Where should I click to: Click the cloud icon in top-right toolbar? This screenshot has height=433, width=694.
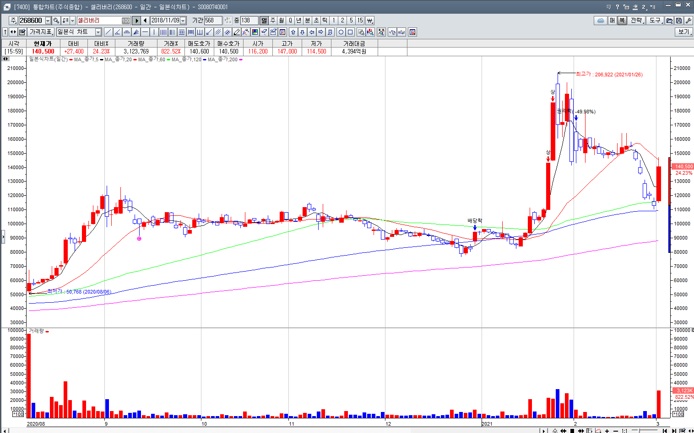pyautogui.click(x=601, y=21)
